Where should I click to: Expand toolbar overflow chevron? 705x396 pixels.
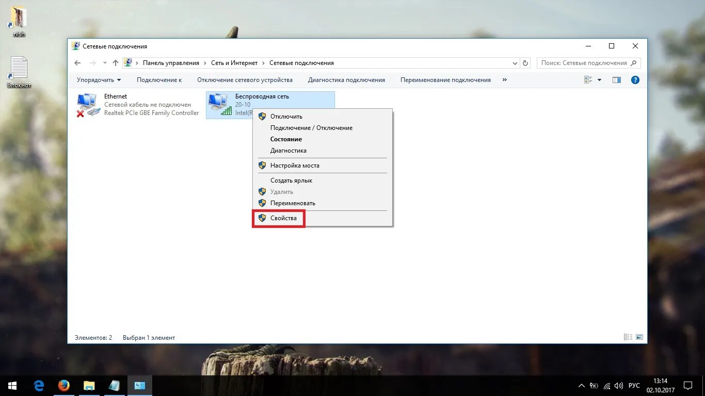pos(504,80)
